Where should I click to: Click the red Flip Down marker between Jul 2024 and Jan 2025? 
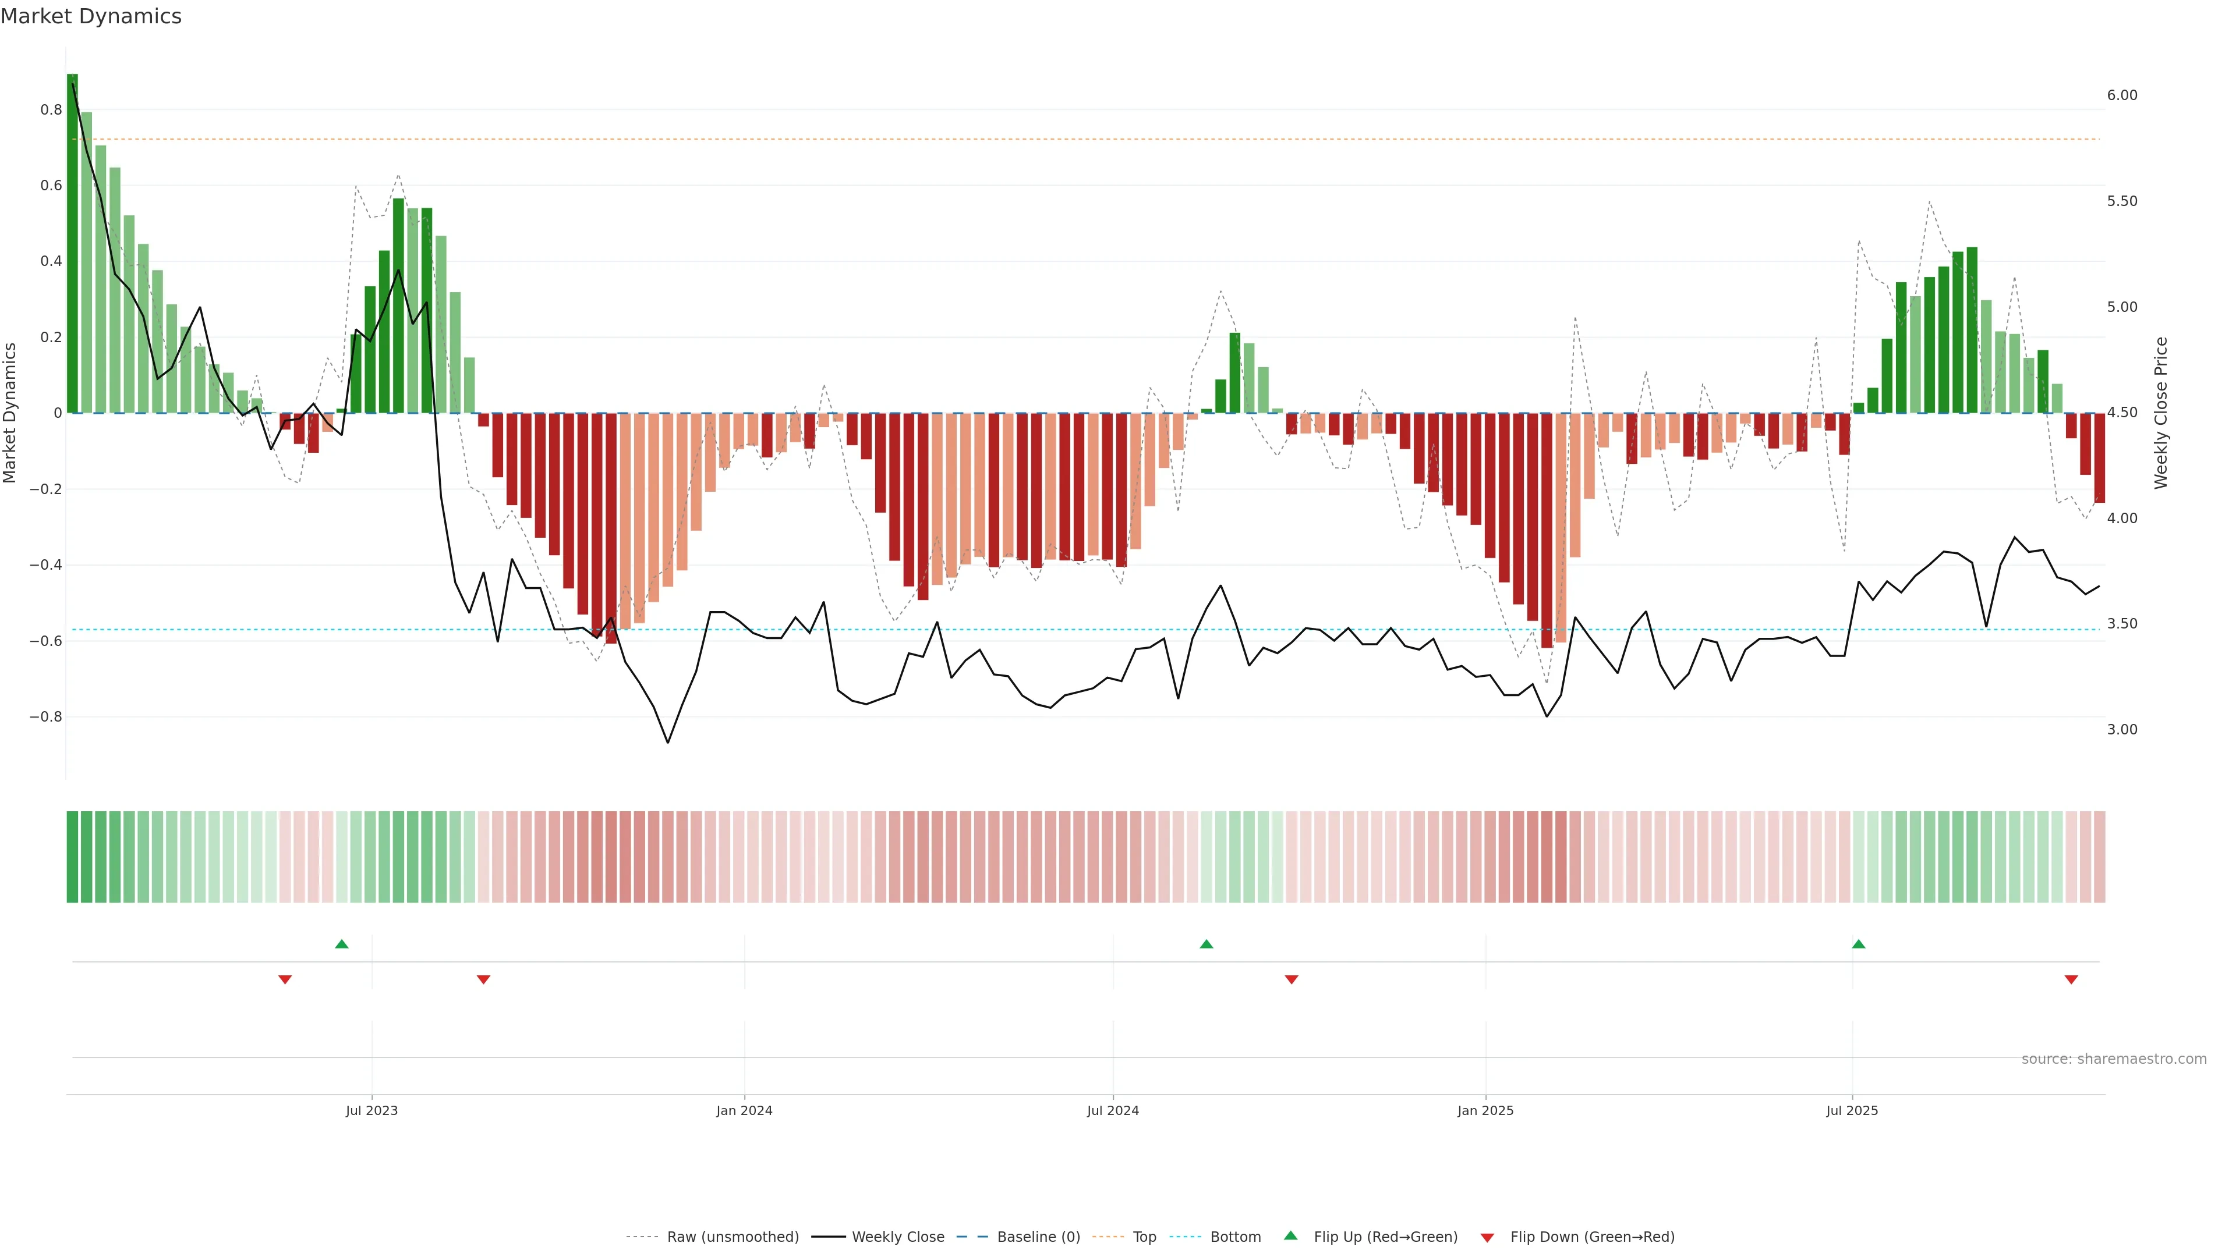[x=1292, y=979]
